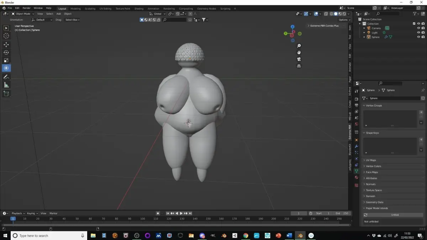Open the 3D-Print sidebar tab

(x=350, y=91)
